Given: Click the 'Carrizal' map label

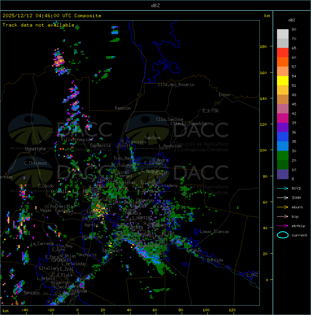Looking at the screenshot, I should click(111, 251).
